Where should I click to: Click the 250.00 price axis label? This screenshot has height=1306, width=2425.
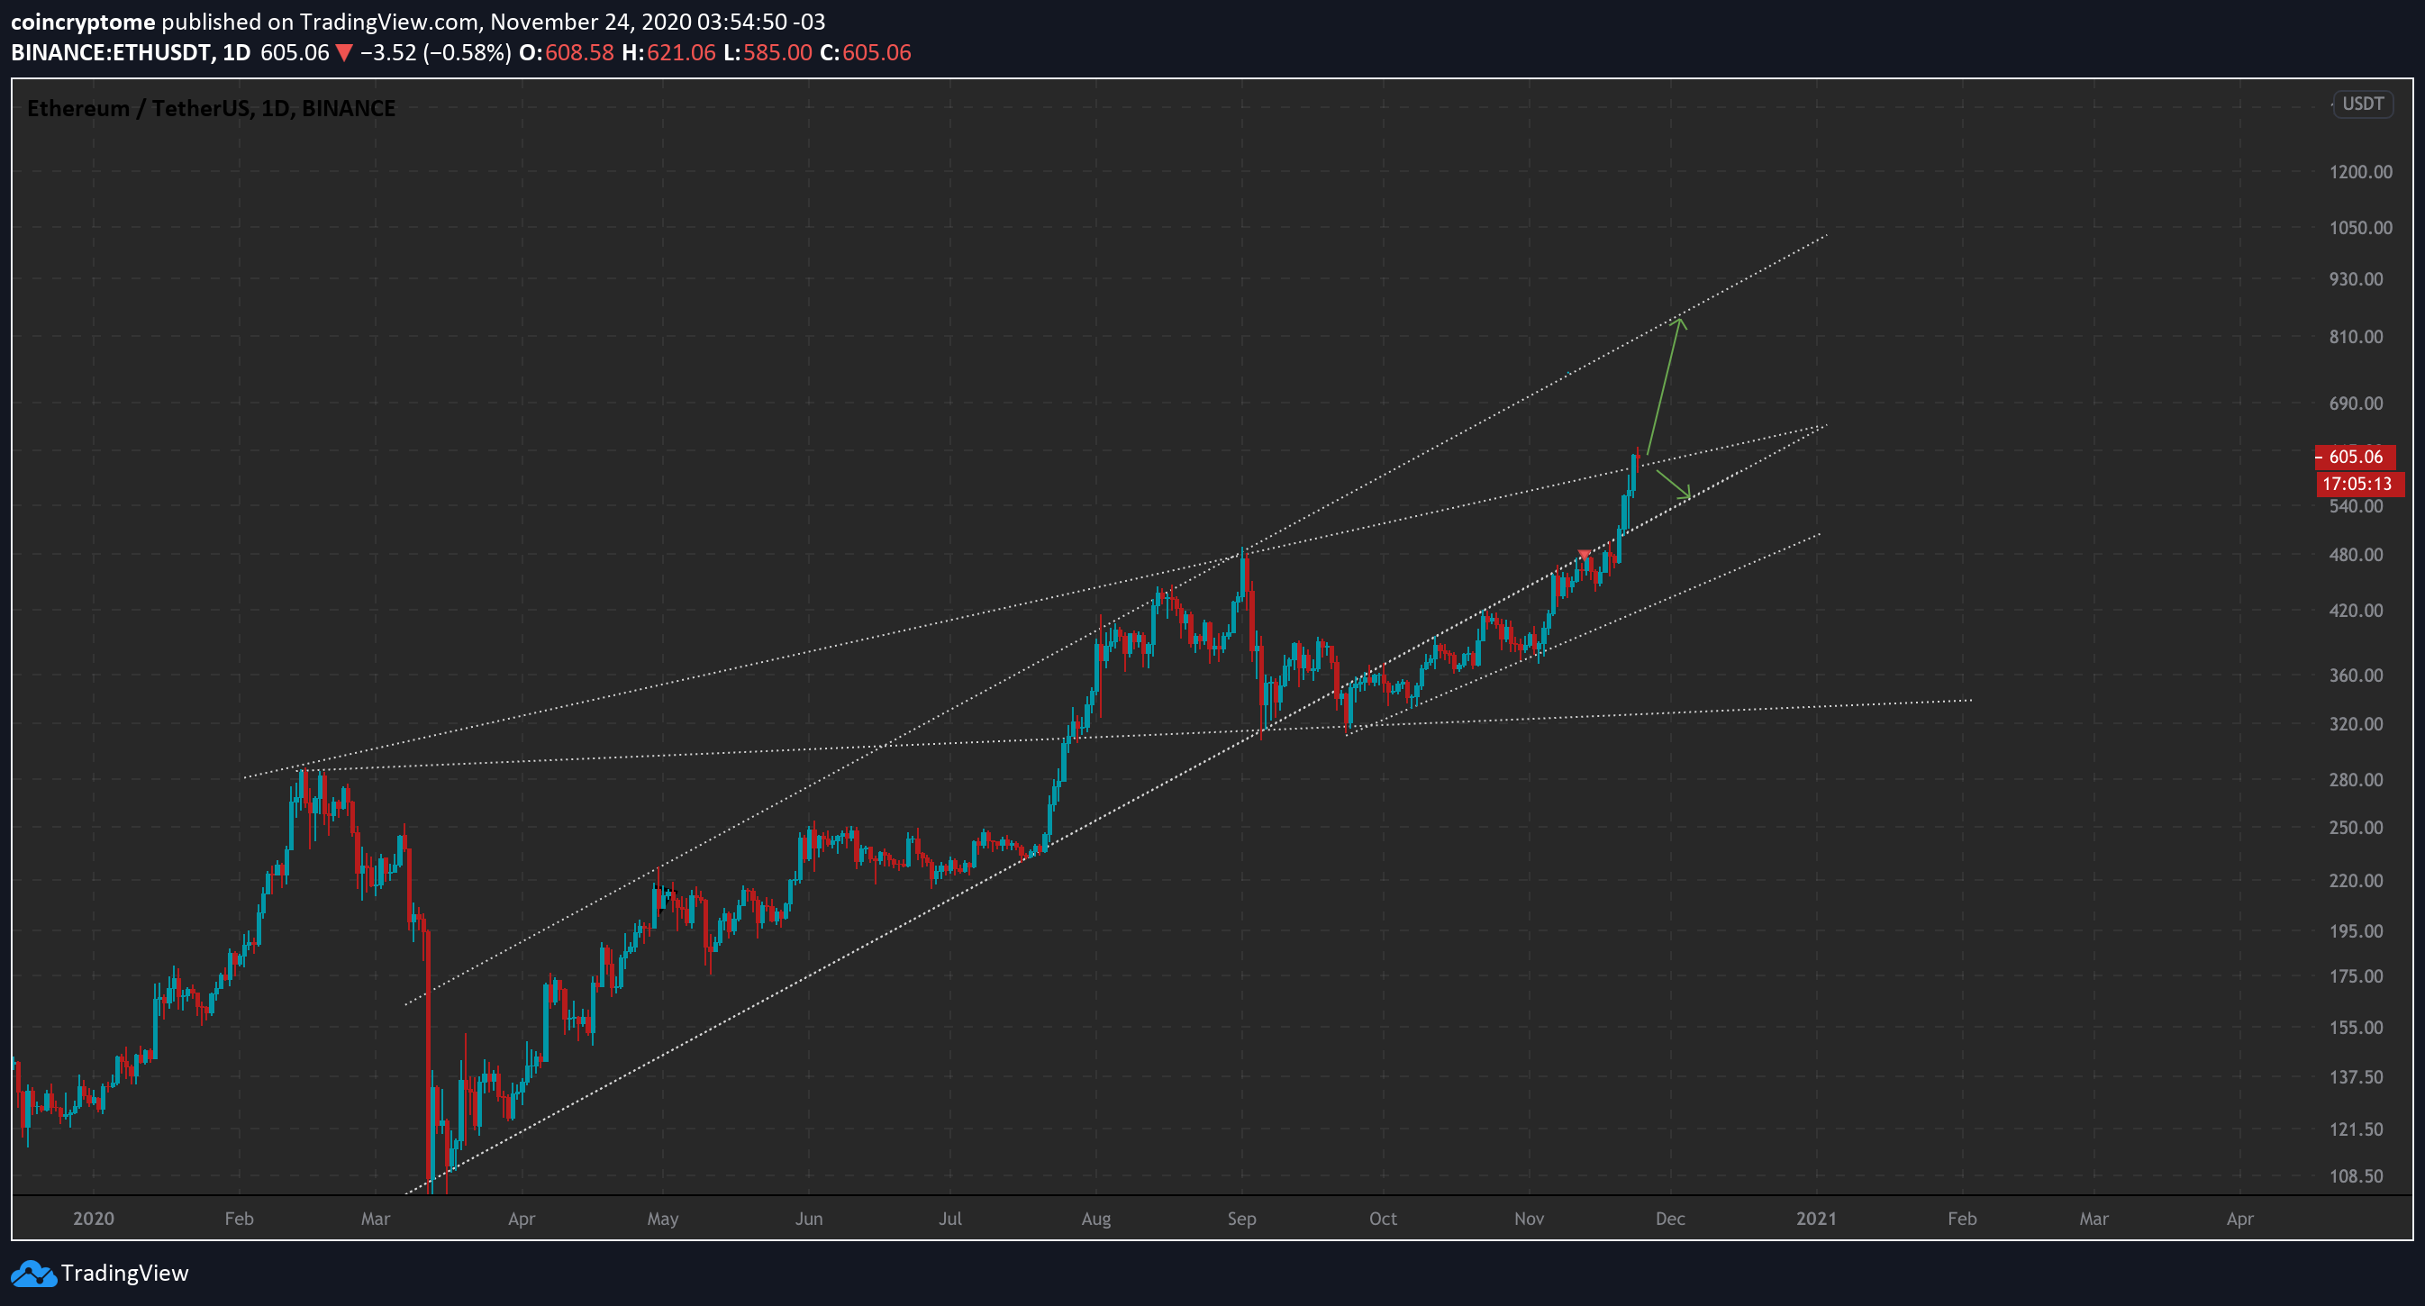[x=2357, y=828]
